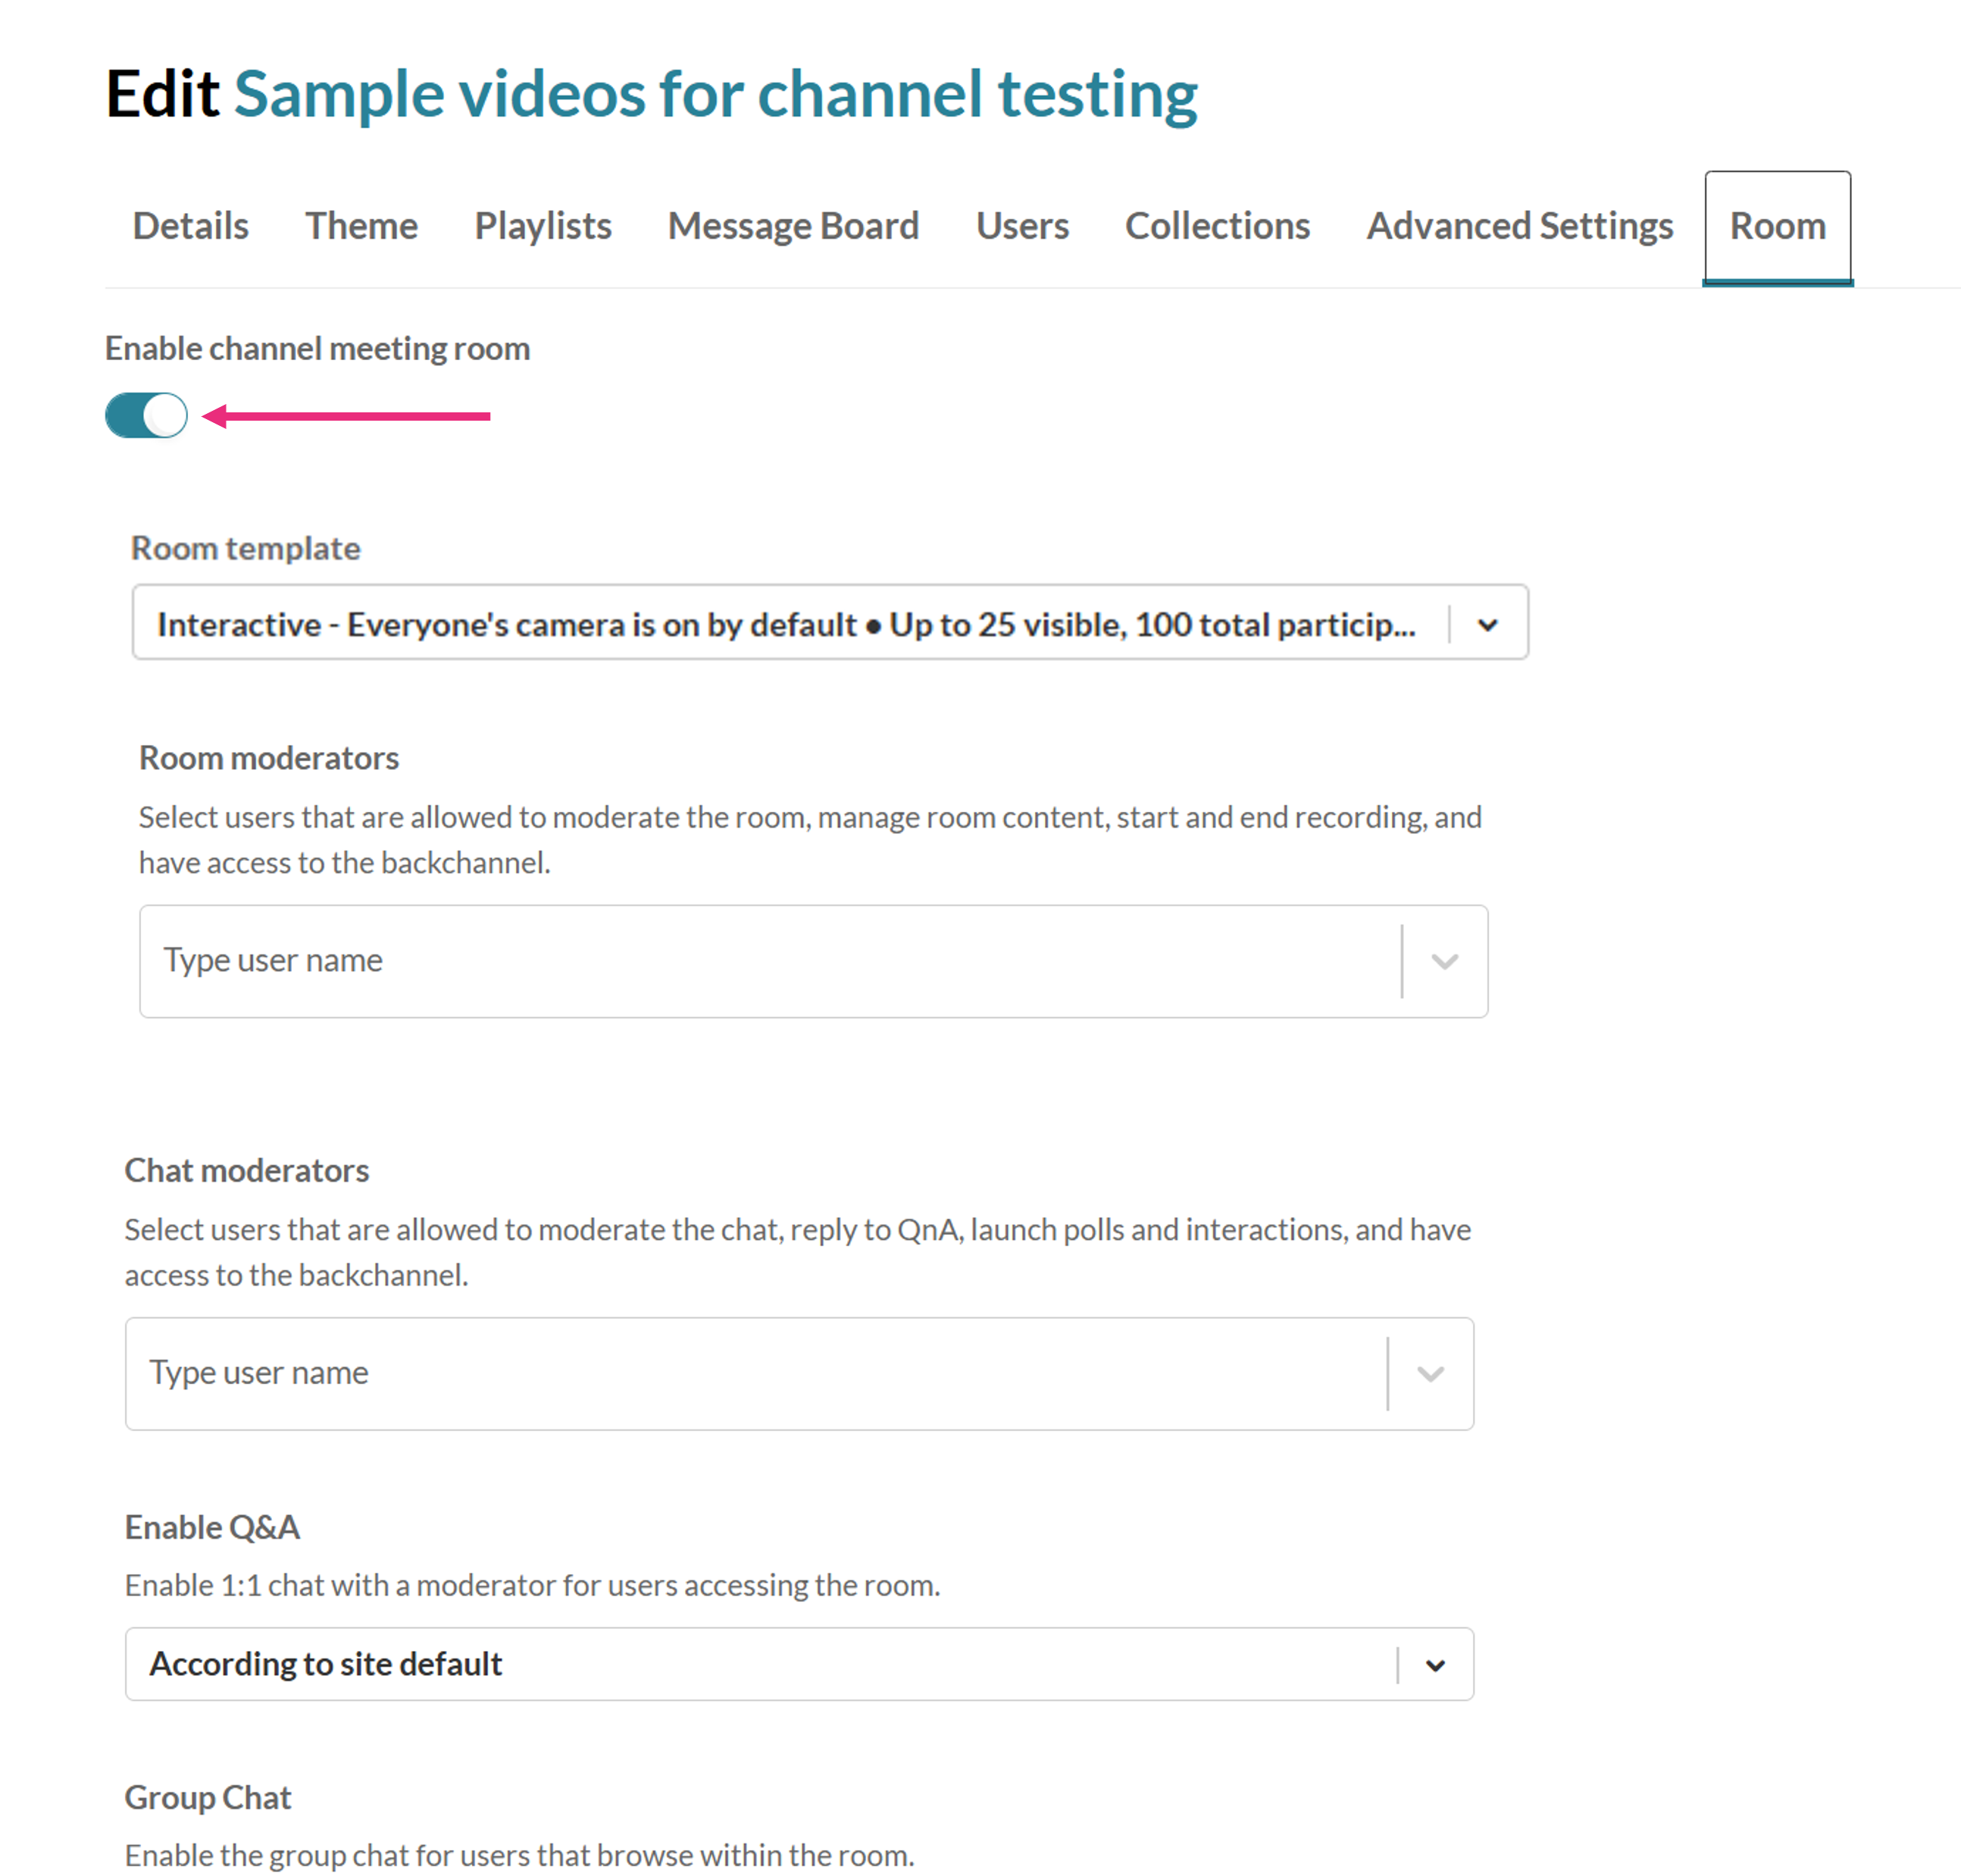
Task: Focus the Chat moderators user name field
Action: (754, 1373)
